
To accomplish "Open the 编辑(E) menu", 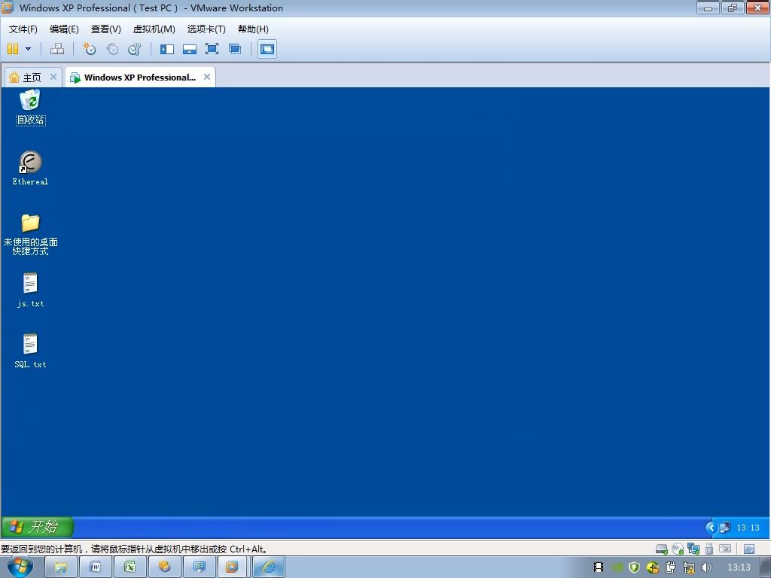I will pos(64,29).
